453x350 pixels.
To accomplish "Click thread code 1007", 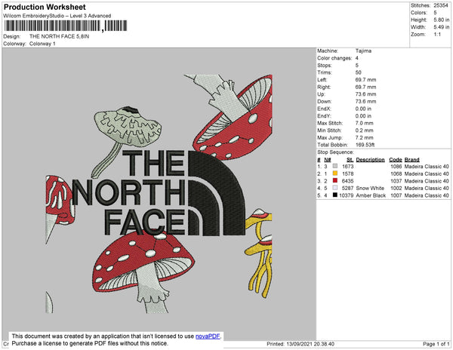I will click(x=396, y=195).
